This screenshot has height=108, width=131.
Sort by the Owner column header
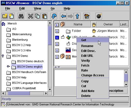pos(108,24)
